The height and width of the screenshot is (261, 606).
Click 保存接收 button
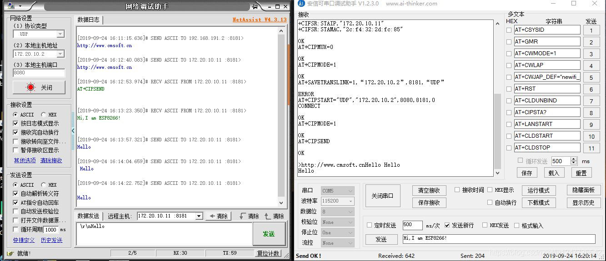click(x=429, y=203)
